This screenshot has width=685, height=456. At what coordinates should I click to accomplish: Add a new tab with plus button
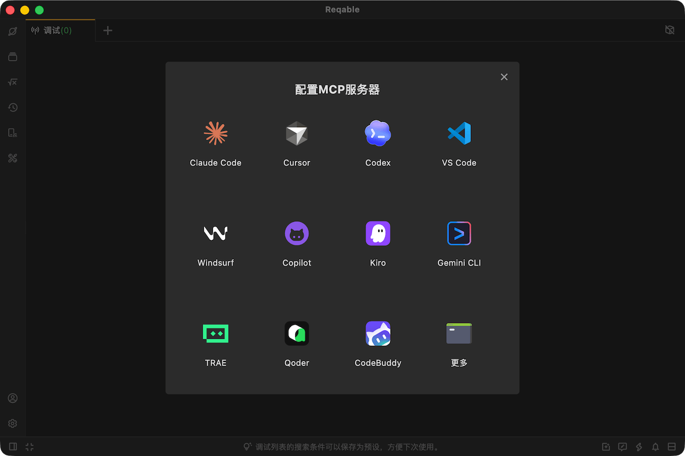pos(108,30)
